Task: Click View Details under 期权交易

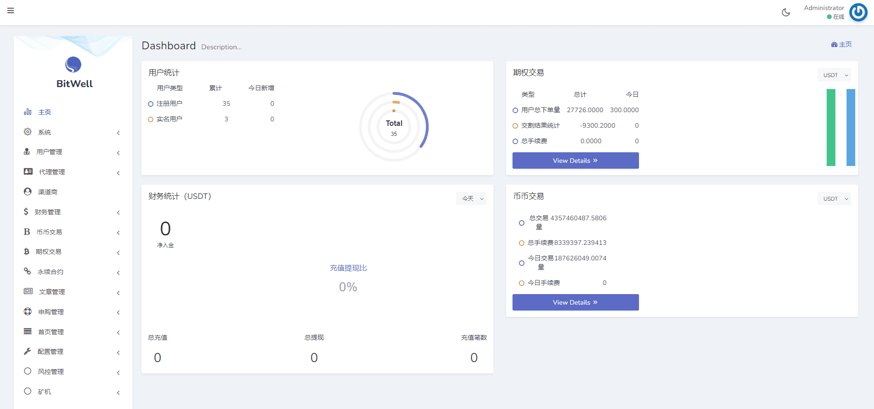Action: 575,160
